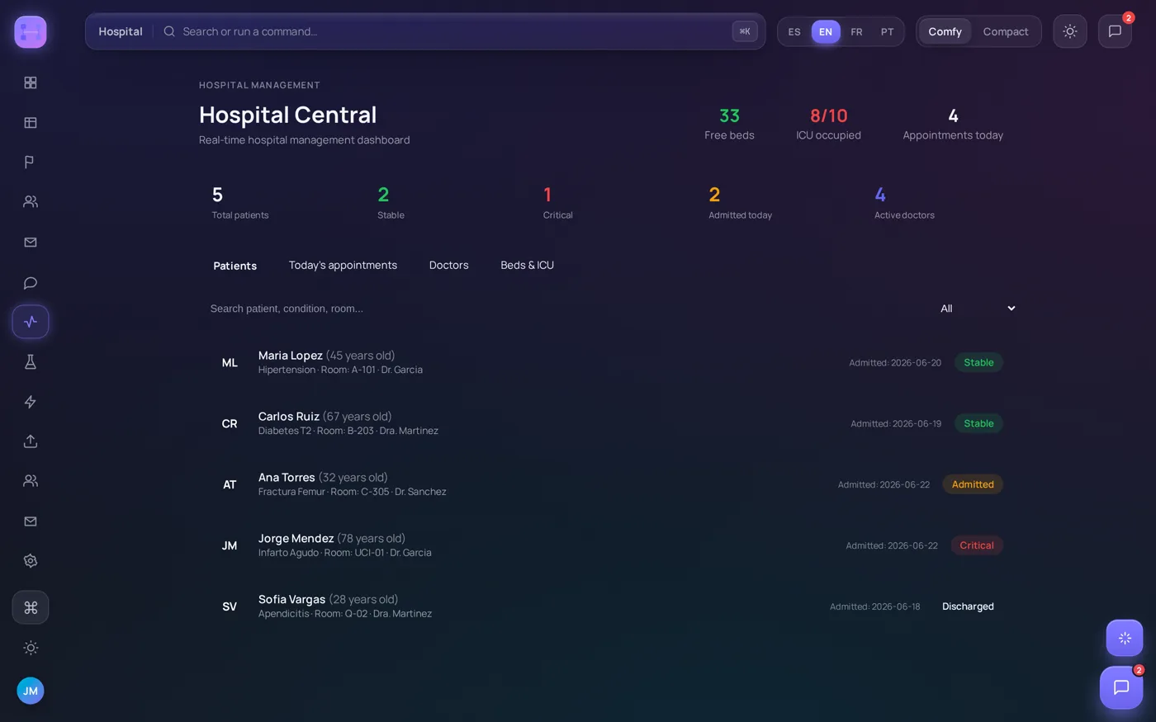Select the Patients tab
Viewport: 1156px width, 722px height.
[235, 266]
